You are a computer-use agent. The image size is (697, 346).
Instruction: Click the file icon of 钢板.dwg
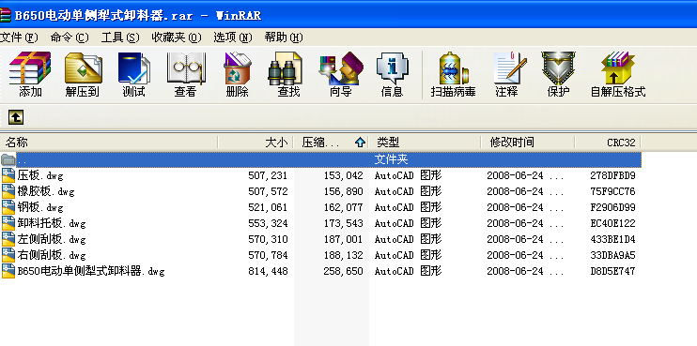[8, 207]
